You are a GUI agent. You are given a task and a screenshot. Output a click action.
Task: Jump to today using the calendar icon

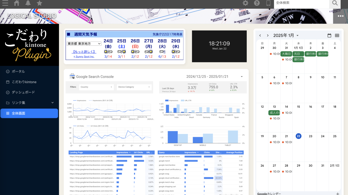click(329, 35)
